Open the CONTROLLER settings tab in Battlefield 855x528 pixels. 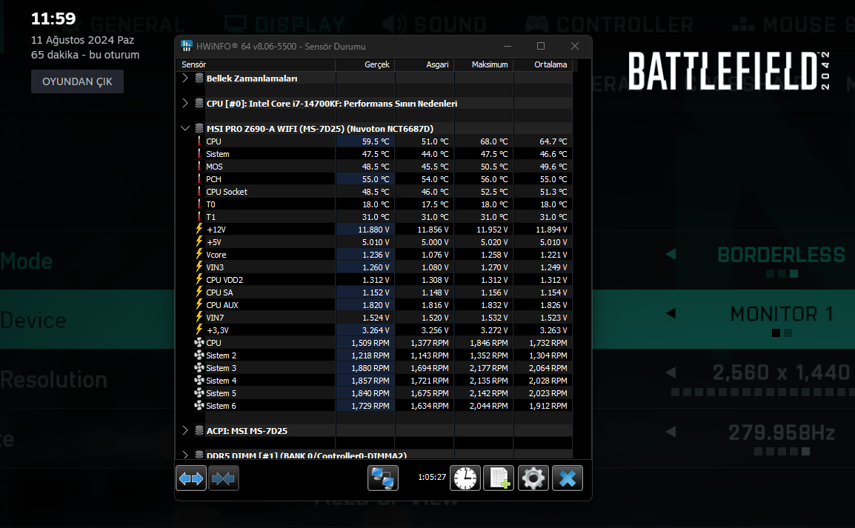[x=609, y=24]
